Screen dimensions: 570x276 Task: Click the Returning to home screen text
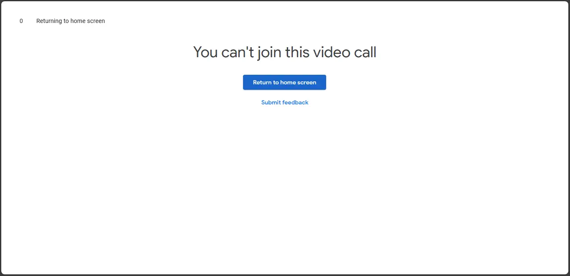tap(70, 21)
